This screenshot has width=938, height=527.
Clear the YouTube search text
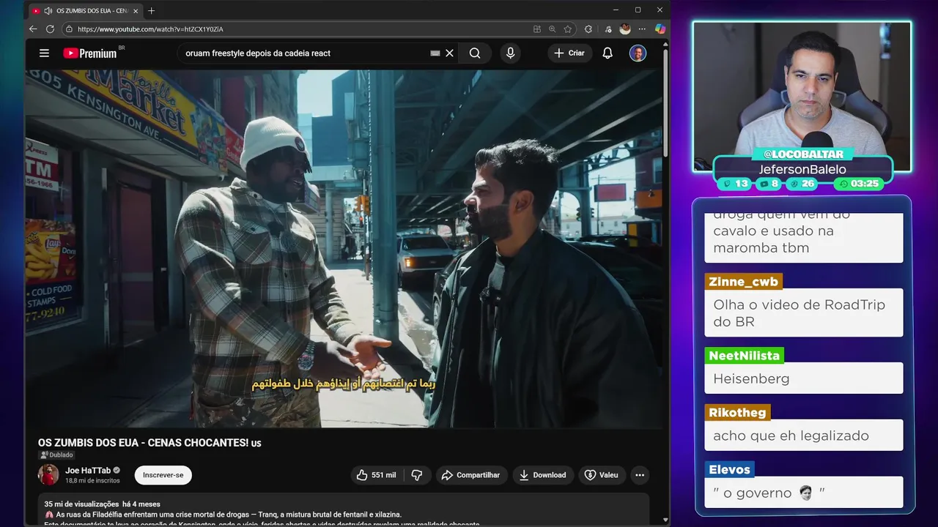click(x=450, y=53)
